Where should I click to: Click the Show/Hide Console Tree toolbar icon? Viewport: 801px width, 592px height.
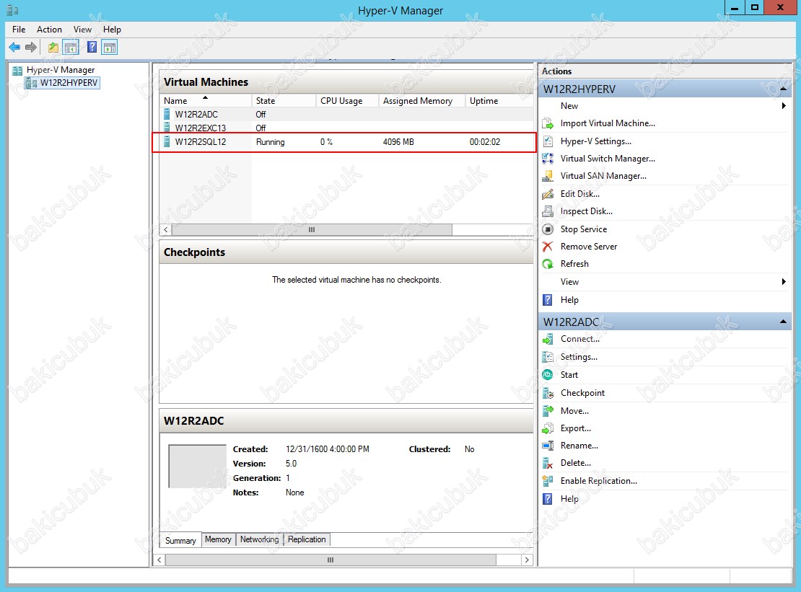coord(71,48)
